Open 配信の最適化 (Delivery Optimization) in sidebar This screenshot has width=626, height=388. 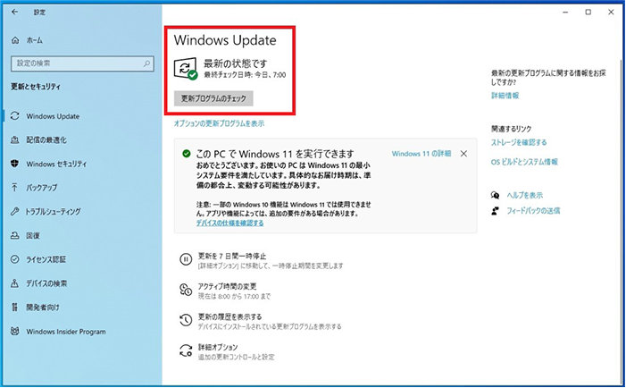(46, 139)
